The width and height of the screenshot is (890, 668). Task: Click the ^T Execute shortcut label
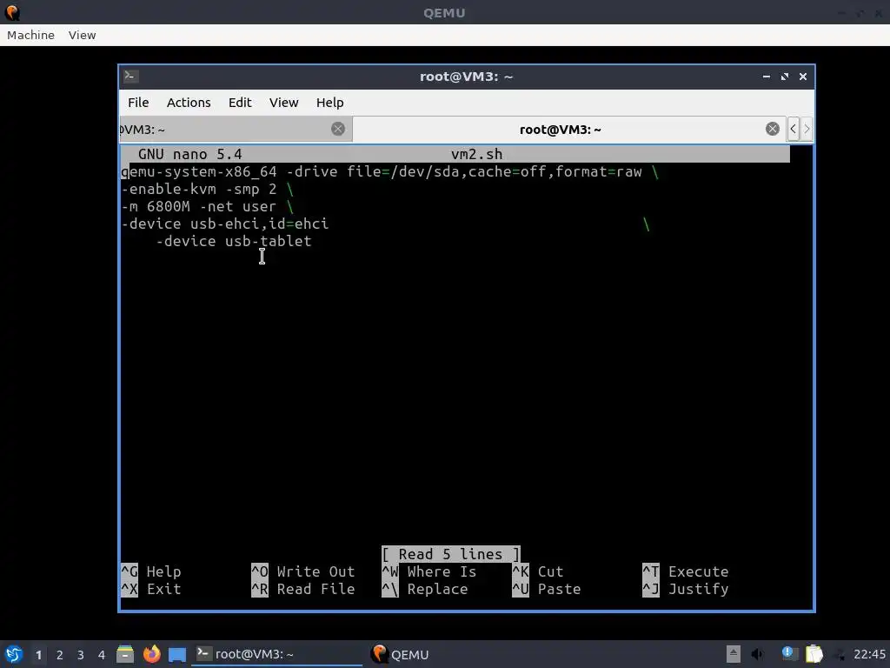click(685, 571)
